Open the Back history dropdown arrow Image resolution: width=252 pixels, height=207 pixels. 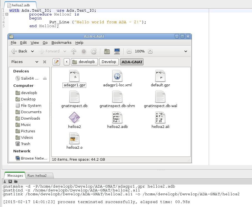click(32, 51)
